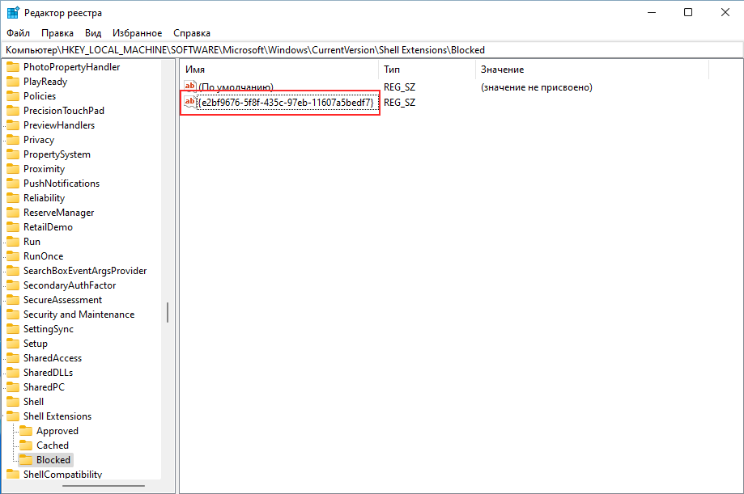The image size is (744, 494).
Task: Select the {e2bf9676-5f8f-435c-97eb-11607a5bedf7} value
Action: click(x=286, y=103)
